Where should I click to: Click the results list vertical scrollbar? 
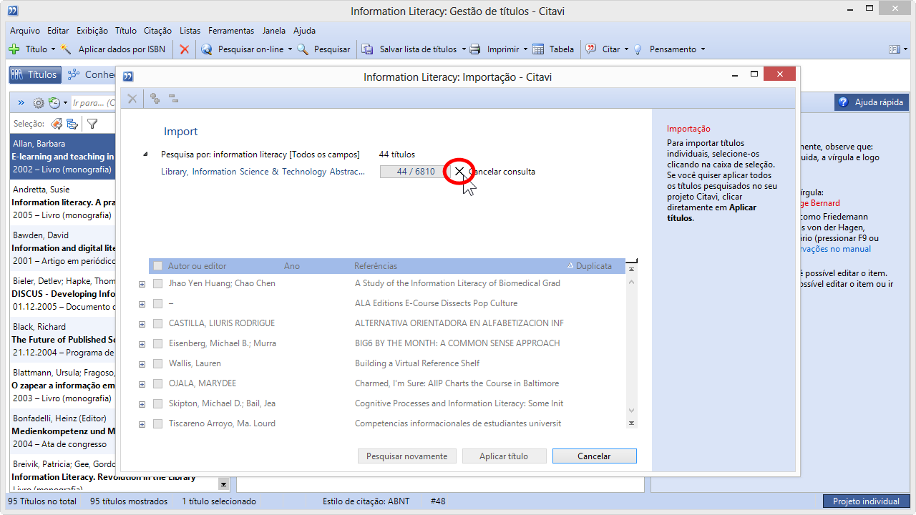[x=631, y=346]
